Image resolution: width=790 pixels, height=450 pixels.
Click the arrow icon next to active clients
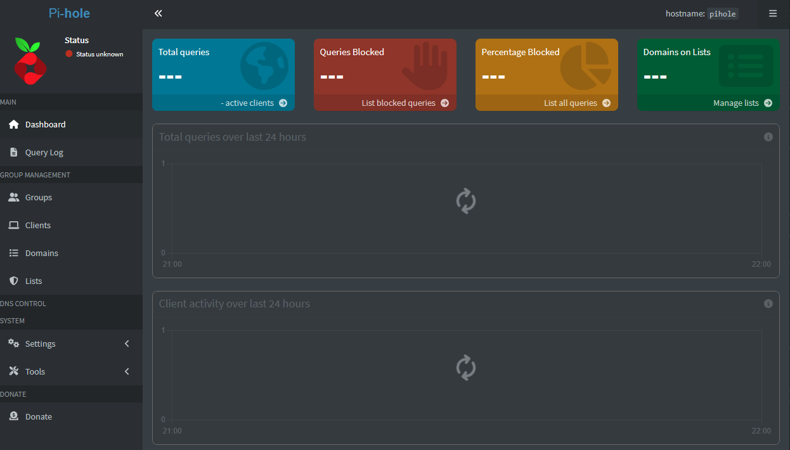283,103
